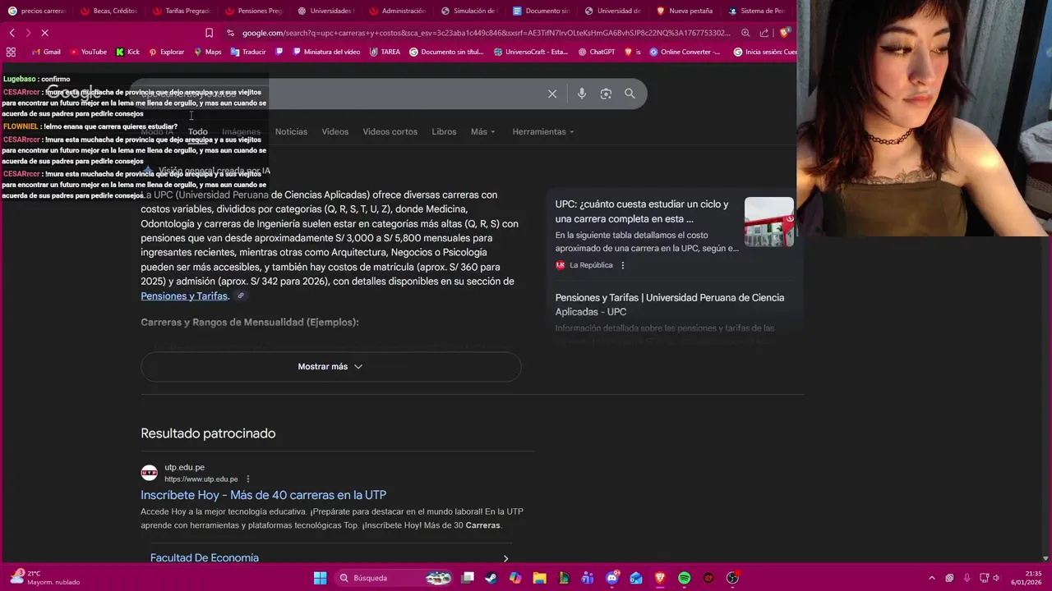Open the Traducir bookmark
Screen dimensions: 1052x591
click(x=248, y=52)
